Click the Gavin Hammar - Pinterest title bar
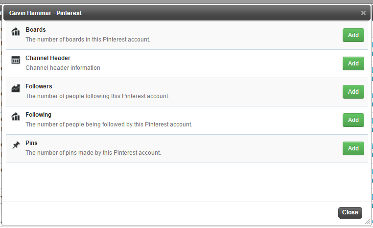Viewport: 373px width, 228px height. click(x=187, y=13)
